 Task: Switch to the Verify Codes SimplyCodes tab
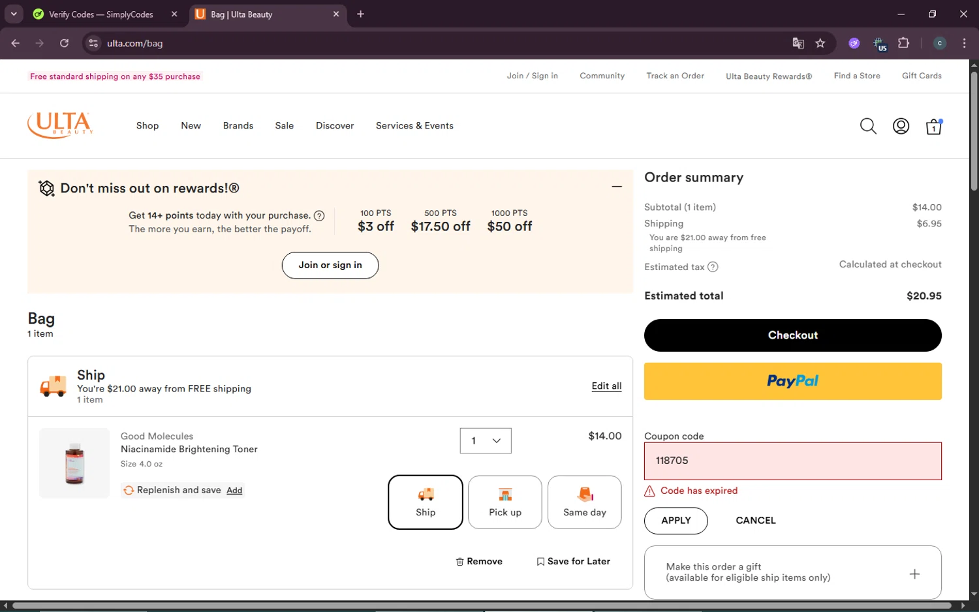pyautogui.click(x=101, y=14)
